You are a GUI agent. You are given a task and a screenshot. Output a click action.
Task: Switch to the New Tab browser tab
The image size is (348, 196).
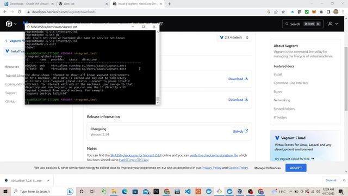tap(83, 4)
